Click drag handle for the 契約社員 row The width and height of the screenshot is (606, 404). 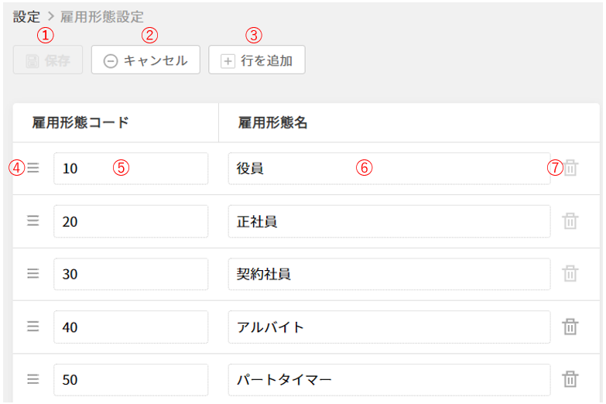[x=33, y=273]
